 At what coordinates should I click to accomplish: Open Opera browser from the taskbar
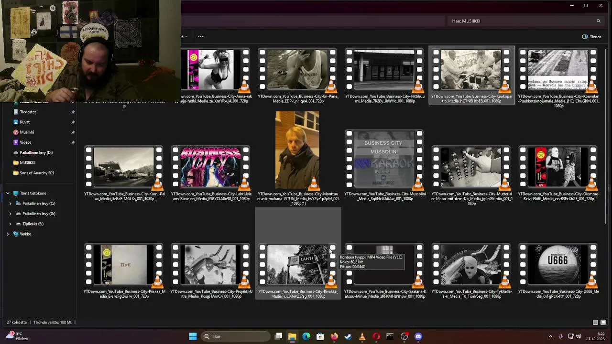pyautogui.click(x=376, y=336)
